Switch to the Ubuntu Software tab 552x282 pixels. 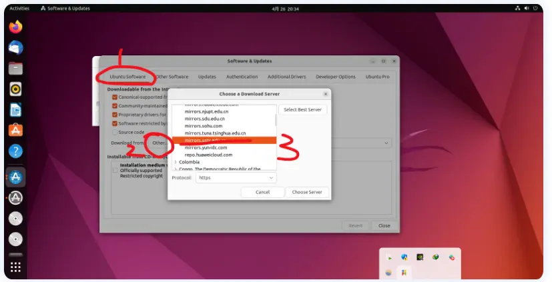click(x=127, y=77)
